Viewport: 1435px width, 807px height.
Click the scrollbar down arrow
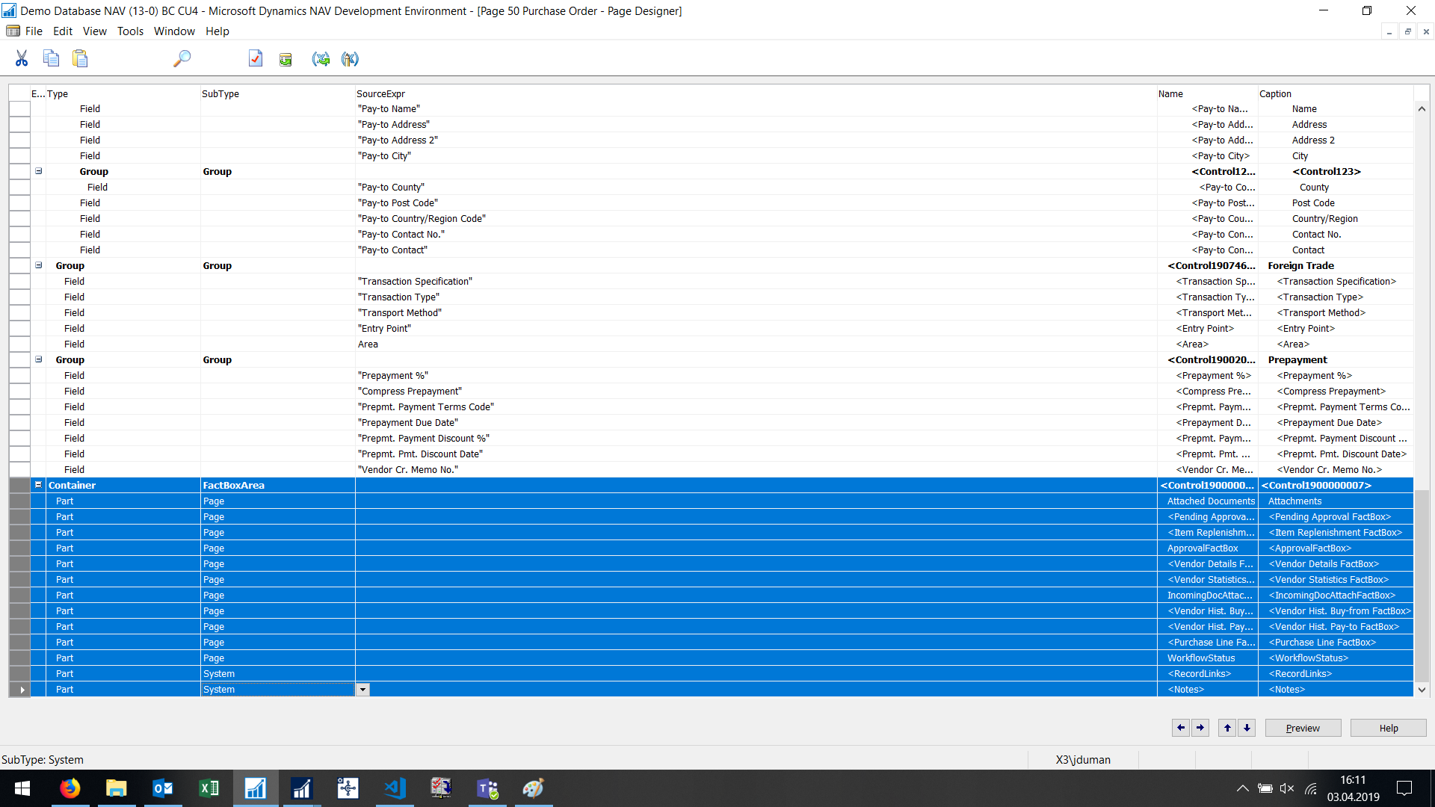point(1422,690)
